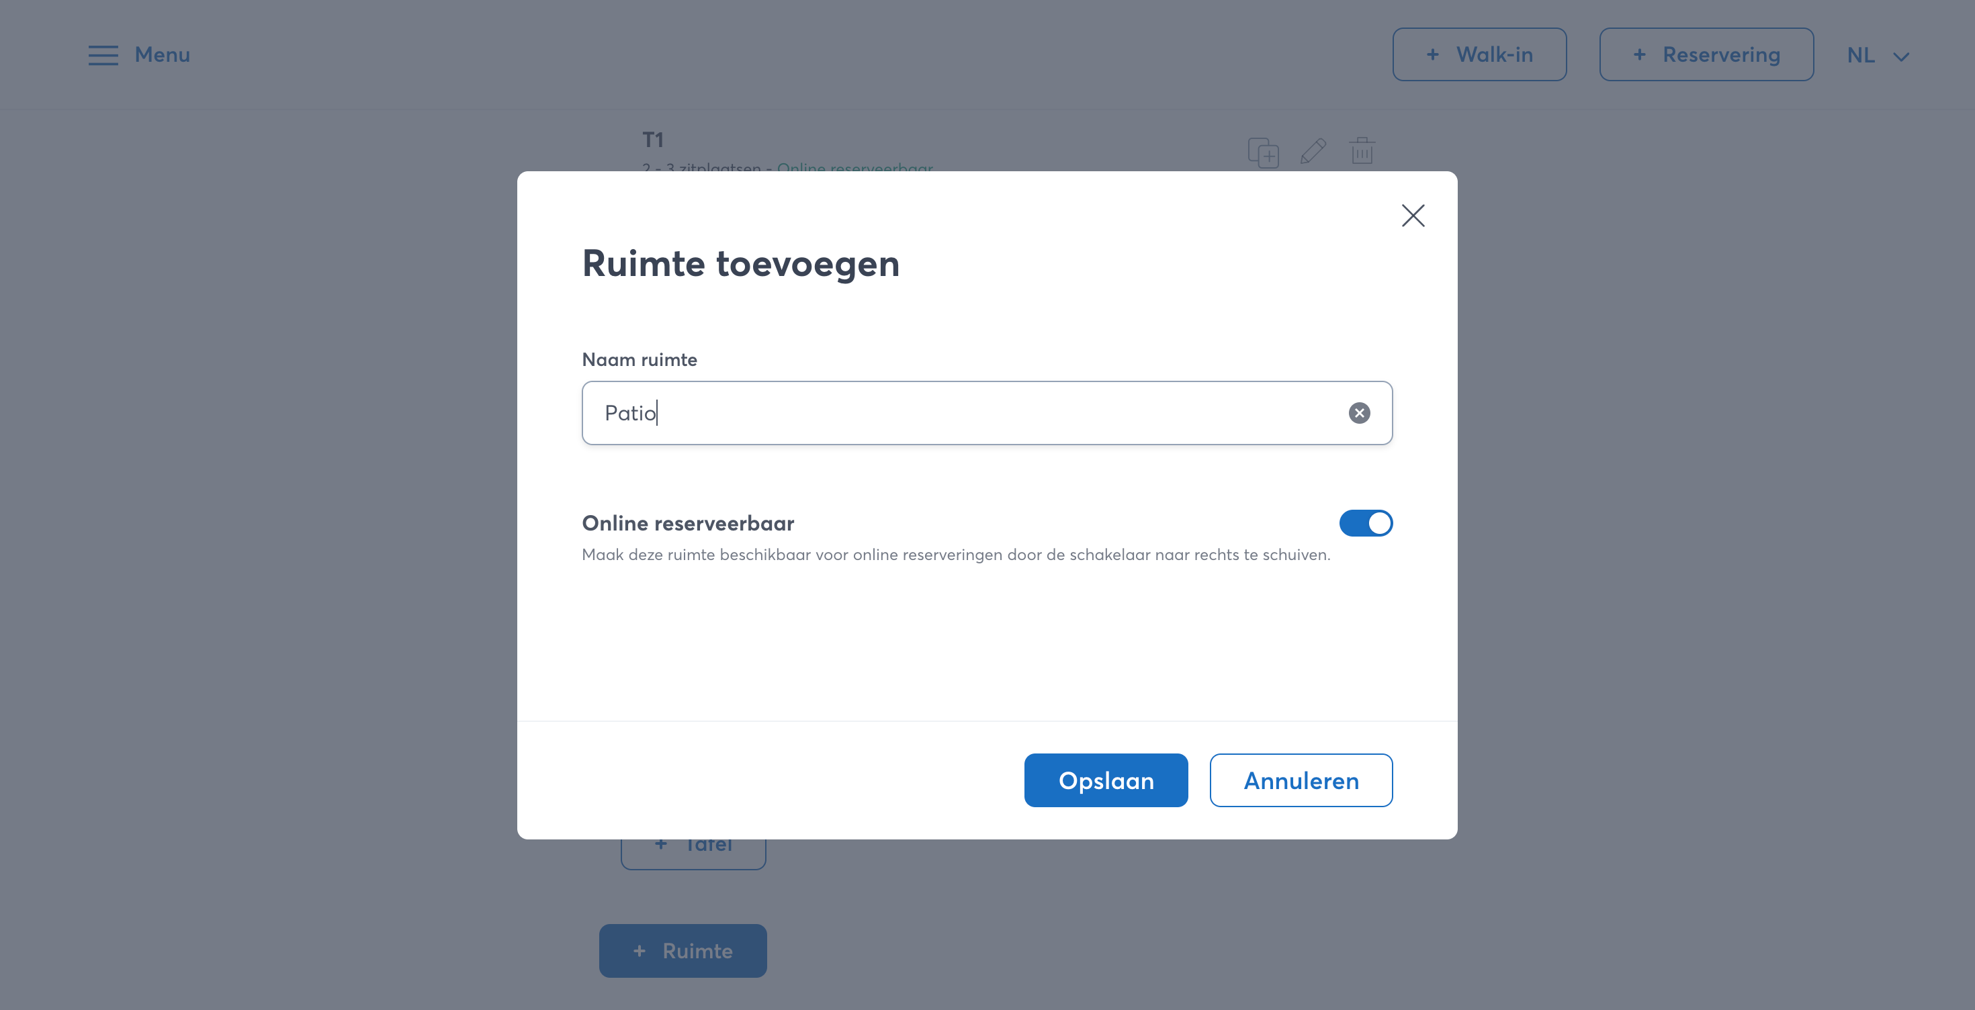Image resolution: width=1975 pixels, height=1010 pixels.
Task: Clear the Naam ruimte text field
Action: click(x=1358, y=413)
